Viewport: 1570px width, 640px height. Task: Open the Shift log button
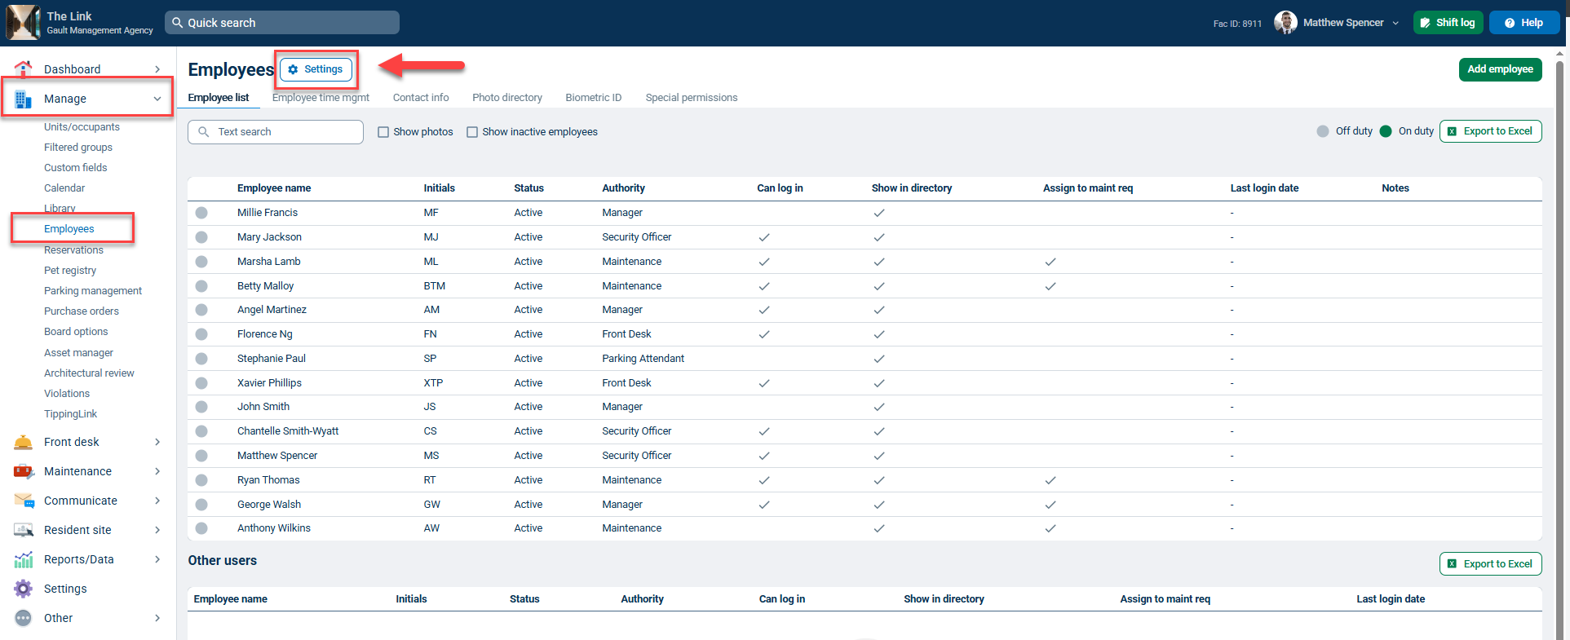pyautogui.click(x=1448, y=23)
